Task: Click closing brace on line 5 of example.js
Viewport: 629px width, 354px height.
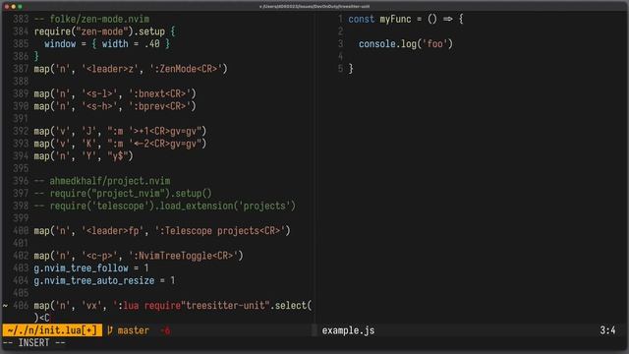Action: [351, 69]
